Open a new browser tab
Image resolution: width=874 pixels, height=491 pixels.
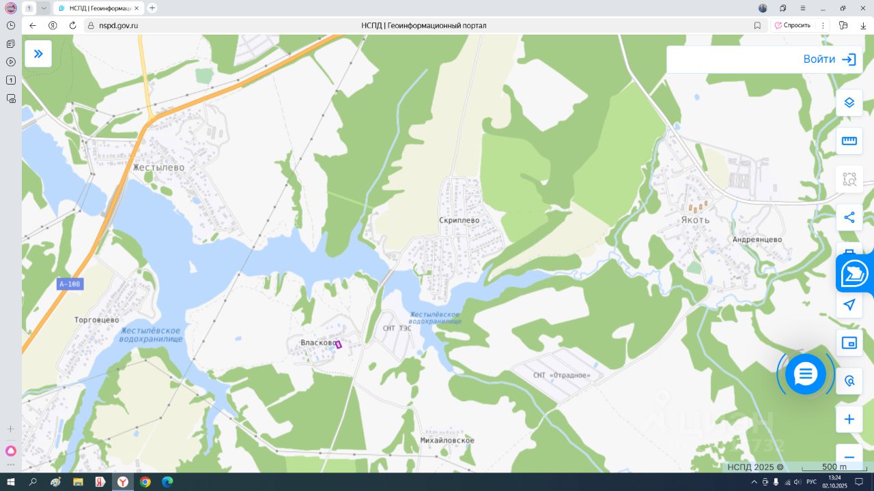(152, 8)
